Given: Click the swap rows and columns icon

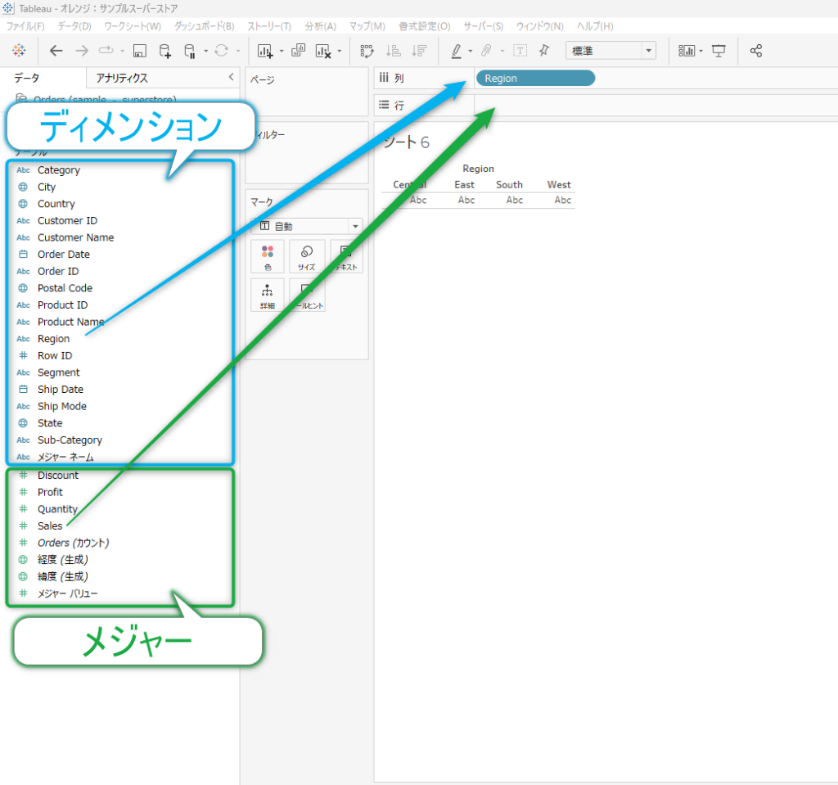Looking at the screenshot, I should [x=367, y=51].
